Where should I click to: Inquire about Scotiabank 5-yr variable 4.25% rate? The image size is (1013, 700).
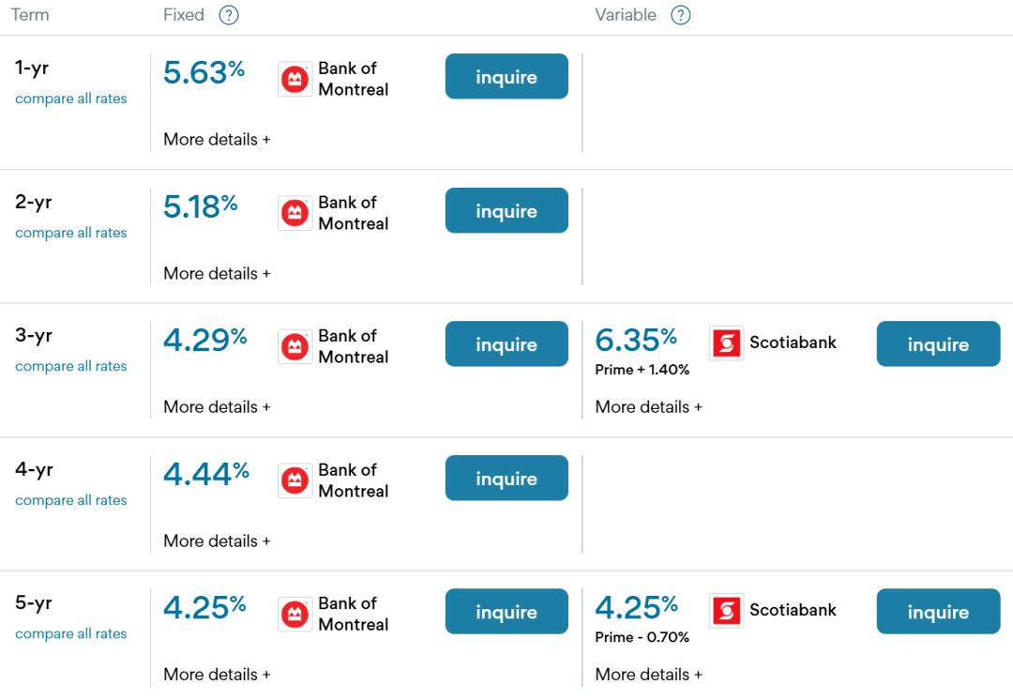pos(938,612)
